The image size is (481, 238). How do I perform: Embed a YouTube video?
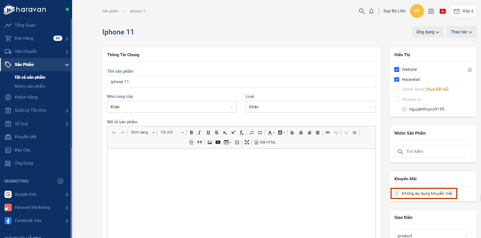pyautogui.click(x=218, y=142)
